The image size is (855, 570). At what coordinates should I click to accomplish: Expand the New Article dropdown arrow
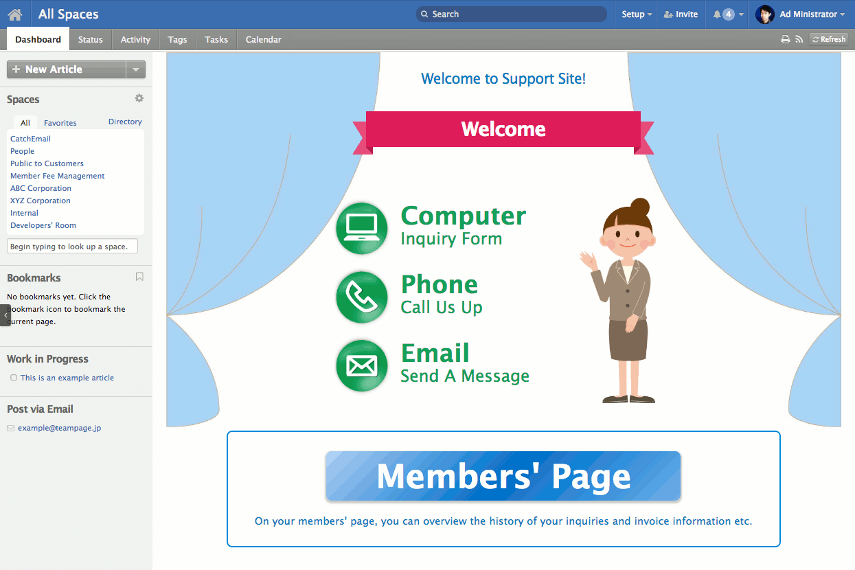pyautogui.click(x=135, y=69)
